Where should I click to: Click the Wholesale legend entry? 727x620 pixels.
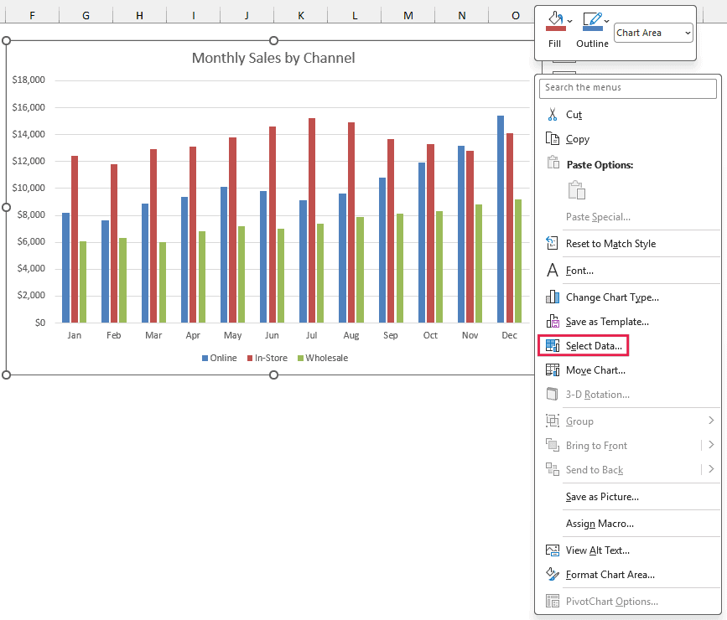323,358
